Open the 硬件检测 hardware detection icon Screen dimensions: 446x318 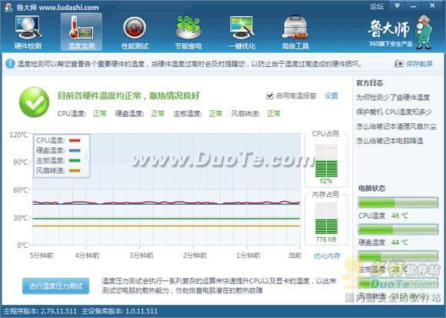pyautogui.click(x=28, y=32)
